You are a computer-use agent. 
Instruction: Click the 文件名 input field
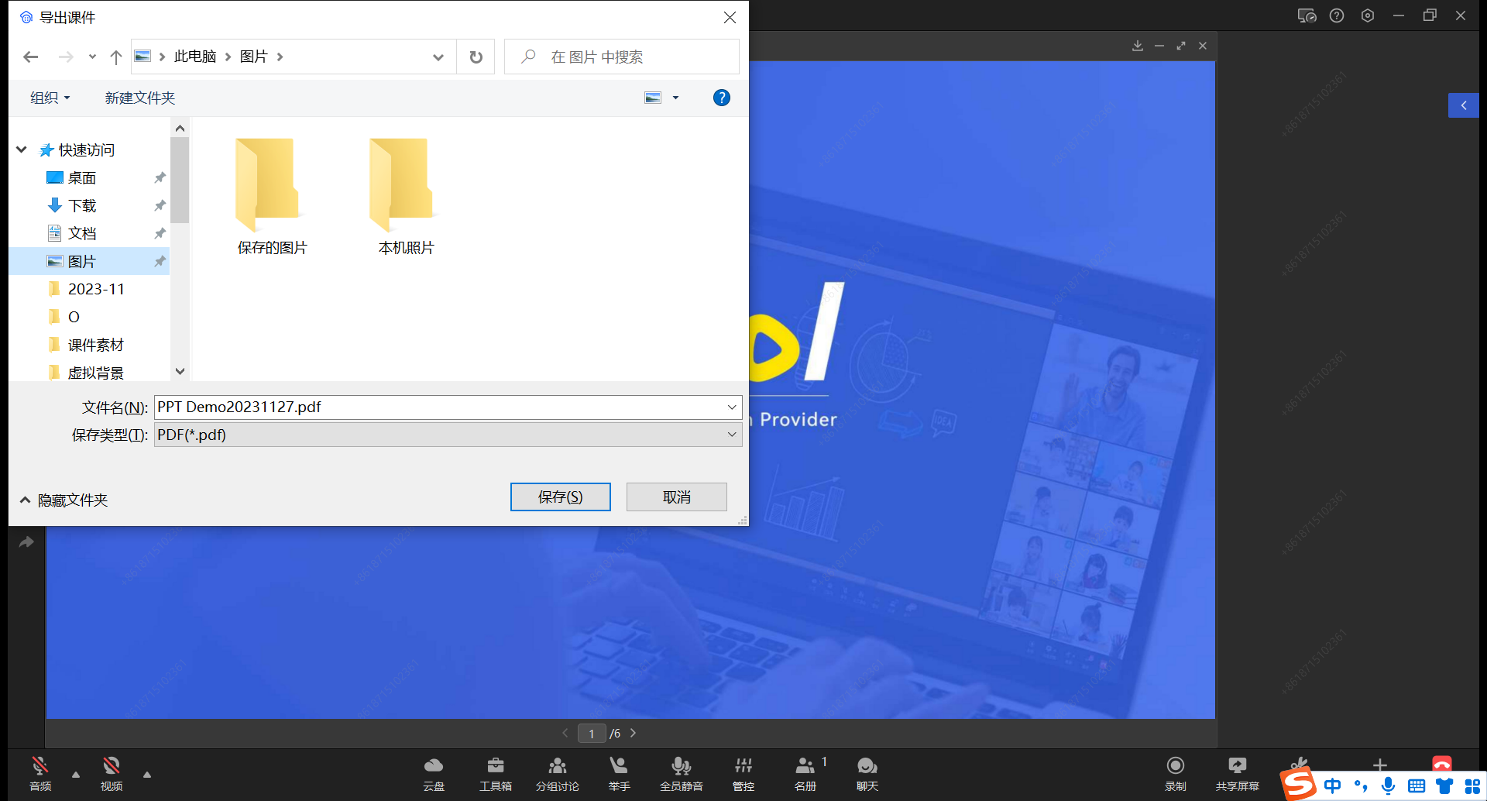pyautogui.click(x=438, y=407)
